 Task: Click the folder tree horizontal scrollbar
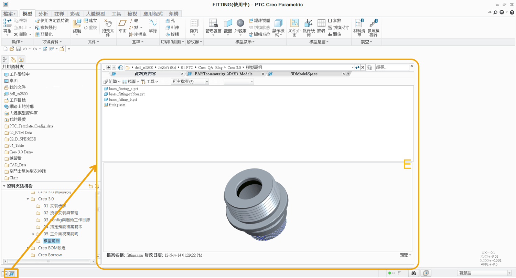pyautogui.click(x=48, y=261)
